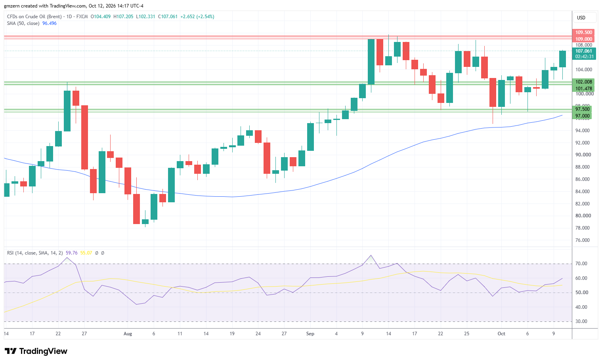Click the 76.000 price axis tick
The width and height of the screenshot is (602, 363).
point(583,240)
